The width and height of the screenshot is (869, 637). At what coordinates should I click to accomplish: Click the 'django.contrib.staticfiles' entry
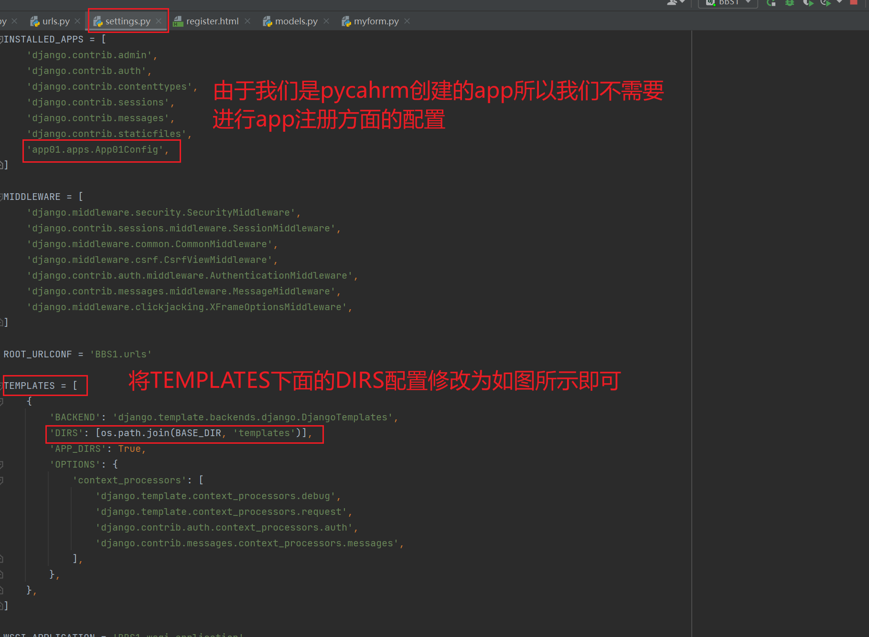pyautogui.click(x=109, y=134)
